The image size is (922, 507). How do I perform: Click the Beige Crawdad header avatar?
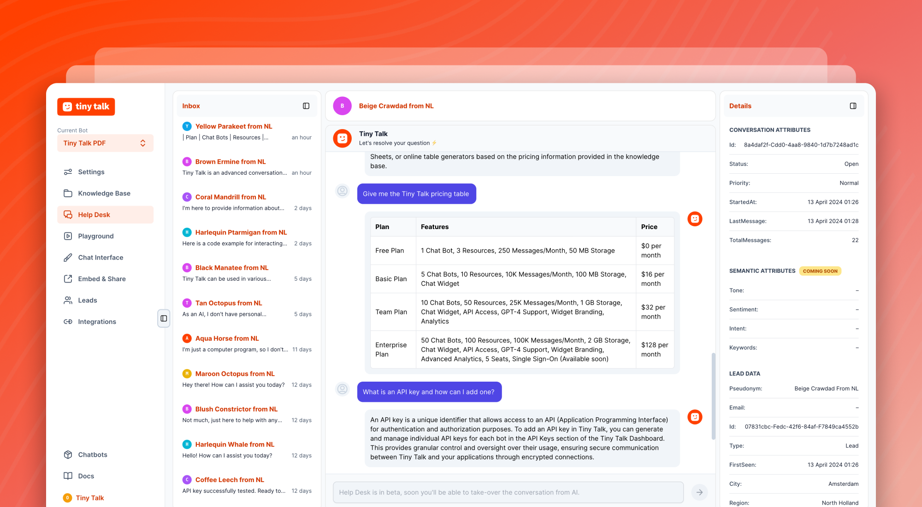pyautogui.click(x=343, y=106)
